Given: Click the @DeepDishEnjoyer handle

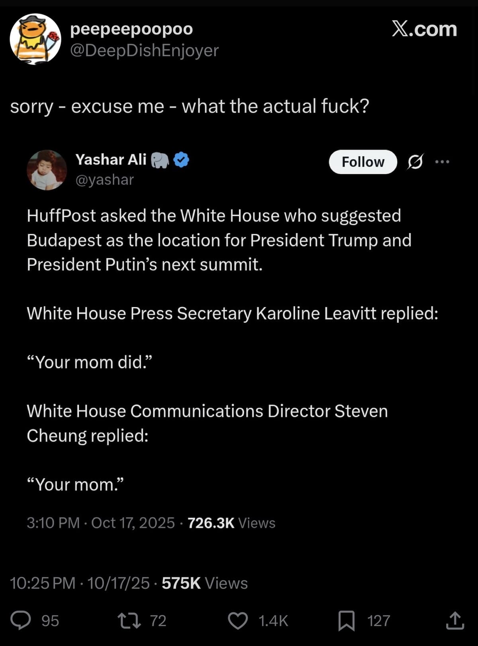Looking at the screenshot, I should [x=144, y=51].
